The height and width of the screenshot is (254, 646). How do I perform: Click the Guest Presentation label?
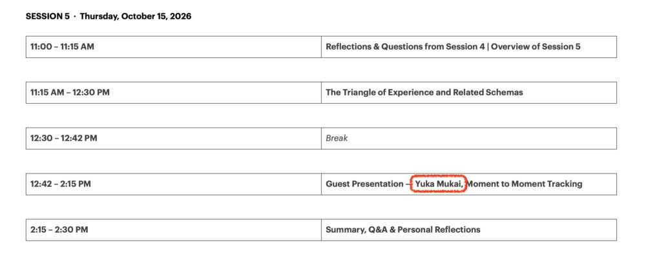pos(364,184)
